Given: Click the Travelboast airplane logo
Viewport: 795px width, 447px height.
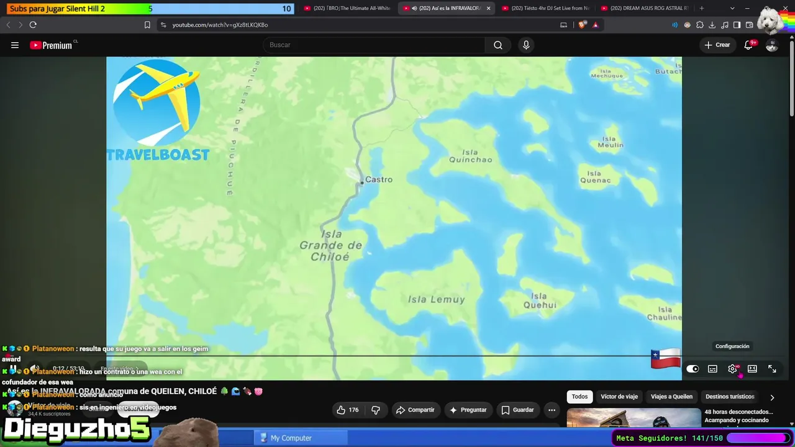Looking at the screenshot, I should (158, 109).
